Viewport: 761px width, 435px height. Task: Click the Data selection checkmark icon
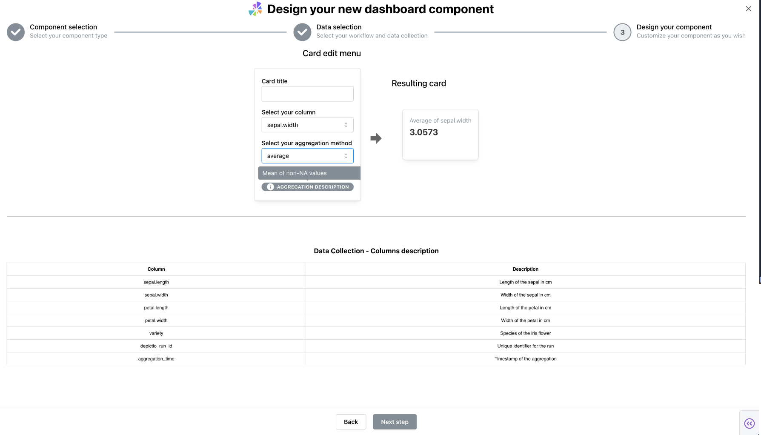click(x=302, y=32)
